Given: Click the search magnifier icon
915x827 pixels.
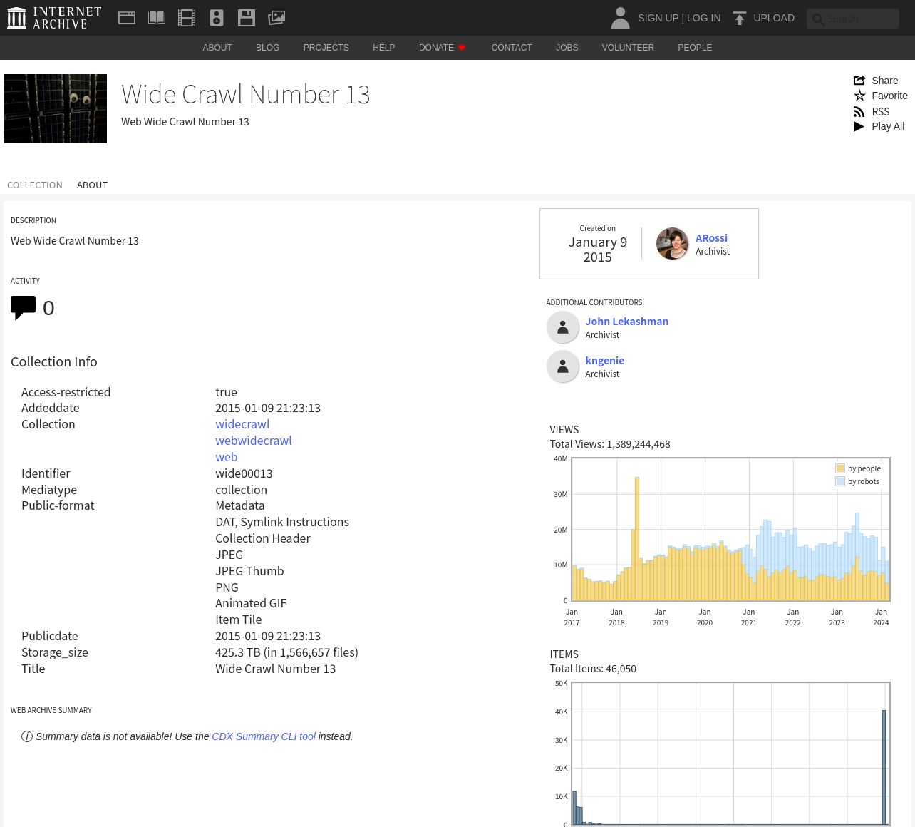Looking at the screenshot, I should pos(818,19).
